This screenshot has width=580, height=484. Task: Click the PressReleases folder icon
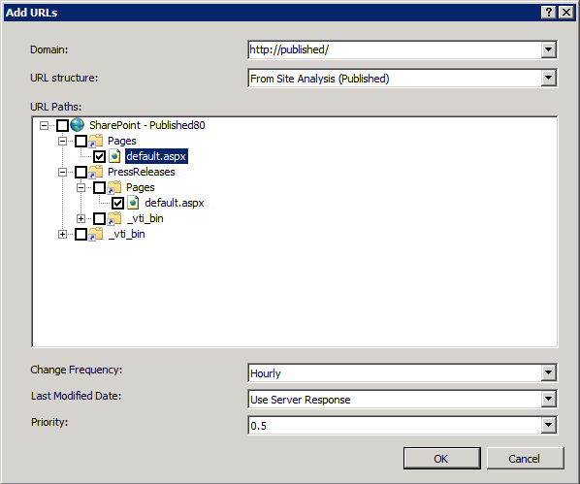point(96,172)
